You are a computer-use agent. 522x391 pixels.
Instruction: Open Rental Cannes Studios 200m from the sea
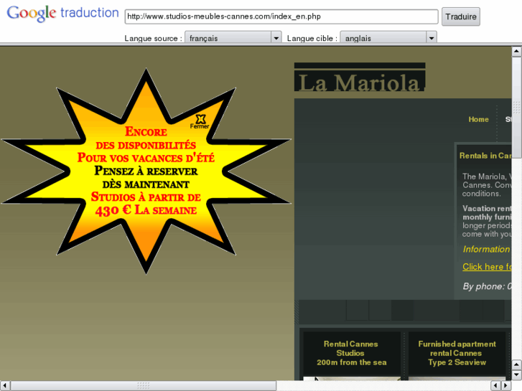point(352,353)
